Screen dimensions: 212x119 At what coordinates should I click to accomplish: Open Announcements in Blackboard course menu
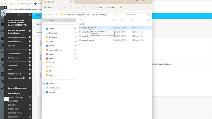pyautogui.click(x=15, y=41)
